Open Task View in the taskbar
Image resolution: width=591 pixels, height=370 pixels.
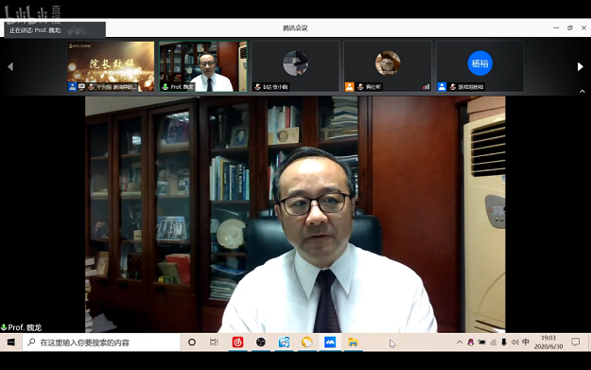click(214, 343)
